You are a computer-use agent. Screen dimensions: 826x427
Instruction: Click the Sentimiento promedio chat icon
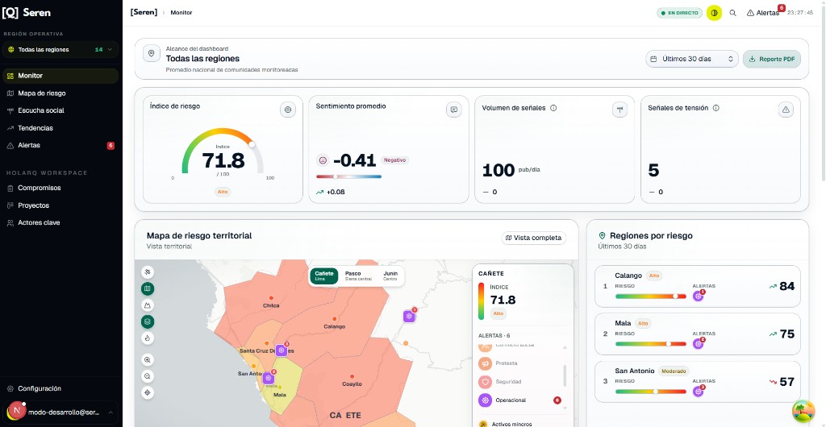(453, 110)
